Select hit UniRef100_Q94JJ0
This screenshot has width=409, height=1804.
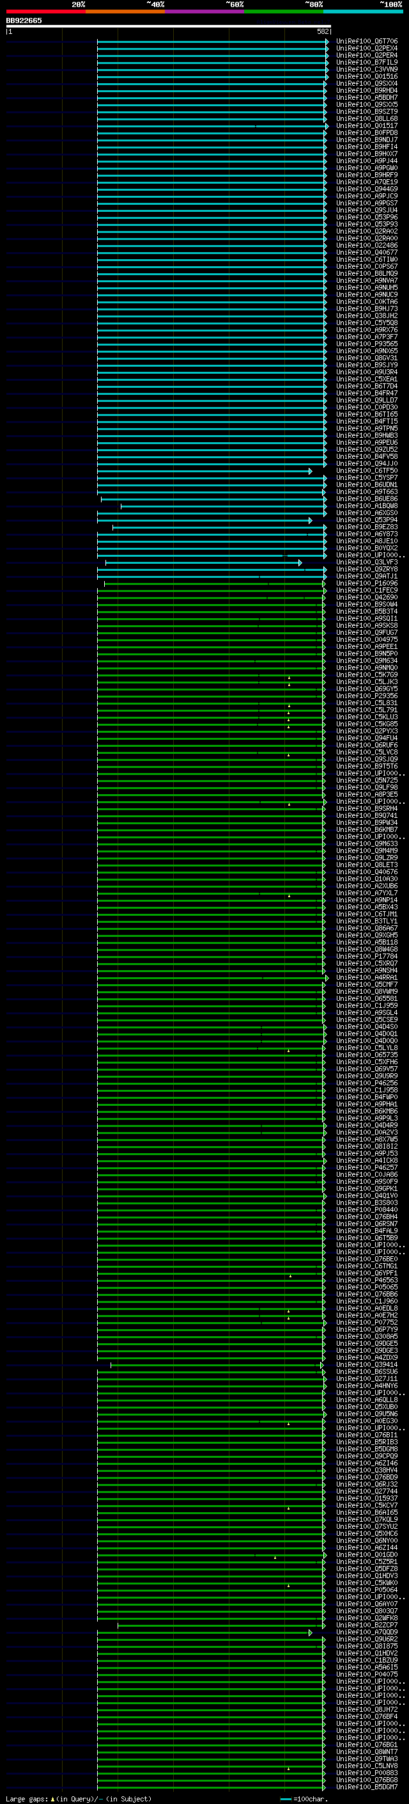pyautogui.click(x=367, y=463)
